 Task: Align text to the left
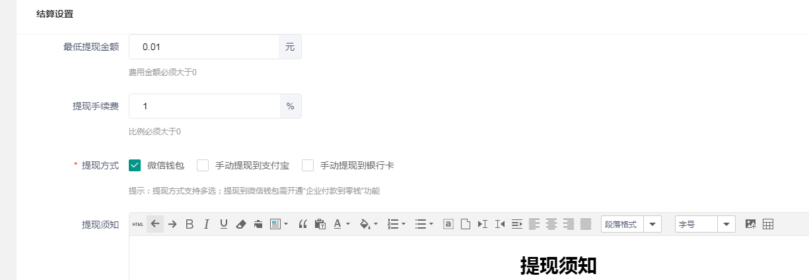[534, 224]
